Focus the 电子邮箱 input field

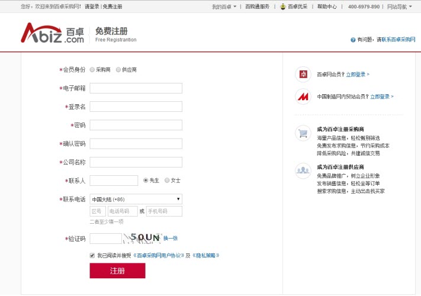point(136,88)
